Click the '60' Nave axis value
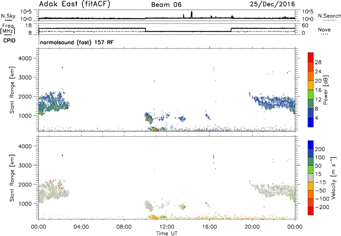Screen dimensions: 341x236 pos(305,26)
